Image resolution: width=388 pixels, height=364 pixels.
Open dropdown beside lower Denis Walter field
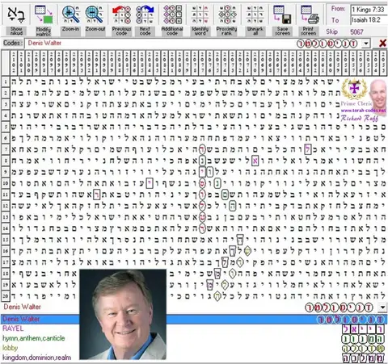[x=382, y=307]
